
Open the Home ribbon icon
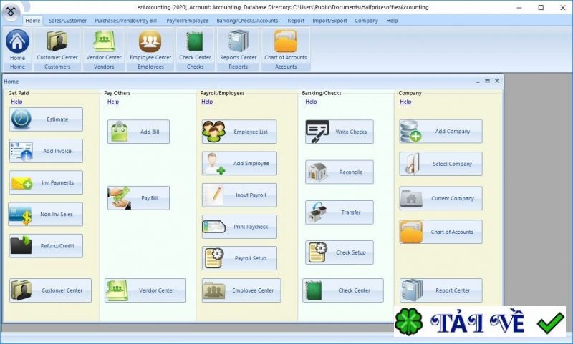point(17,46)
